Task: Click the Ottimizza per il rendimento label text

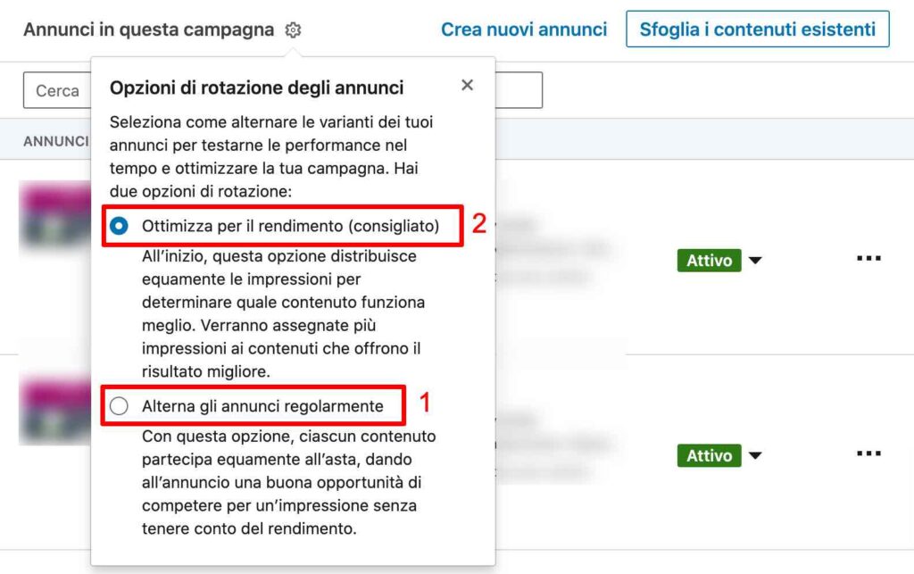Action: click(x=290, y=226)
